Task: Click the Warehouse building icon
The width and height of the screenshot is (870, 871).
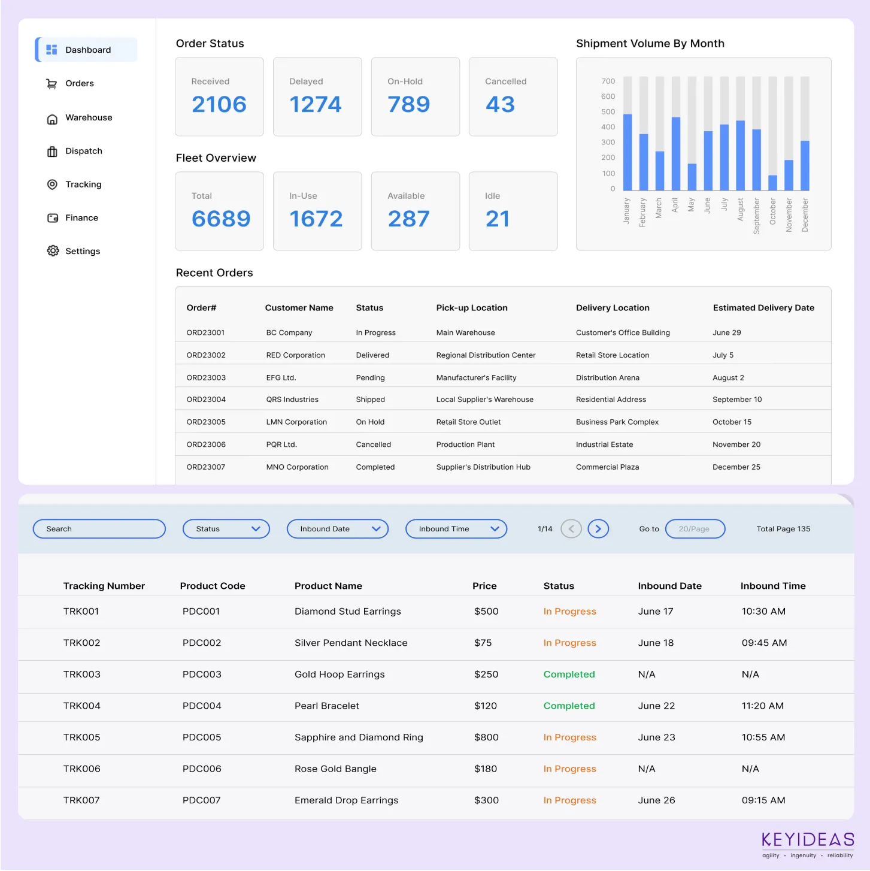Action: pyautogui.click(x=52, y=119)
